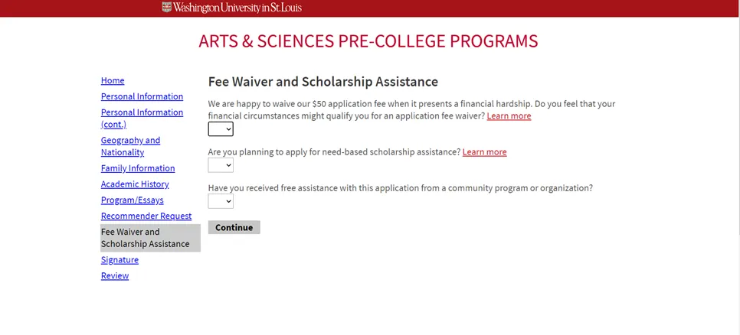Open the Recommender Request section
Viewport: 740px width, 335px height.
tap(146, 216)
